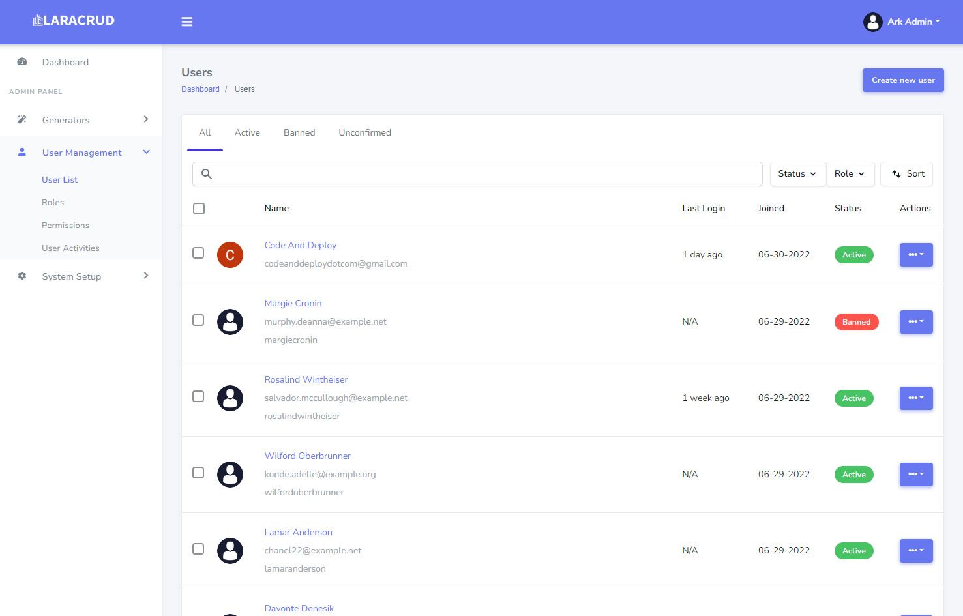Image resolution: width=963 pixels, height=616 pixels.
Task: Click the System Setup gear icon
Action: pyautogui.click(x=22, y=276)
